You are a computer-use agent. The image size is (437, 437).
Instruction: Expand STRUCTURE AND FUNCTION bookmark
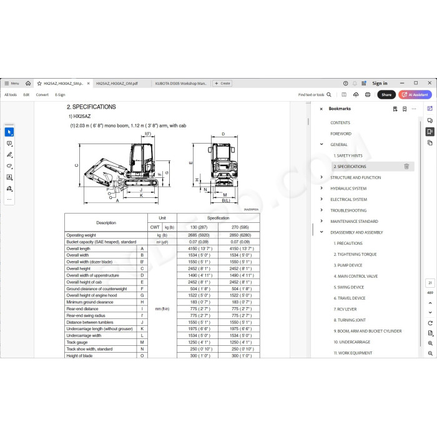[322, 177]
